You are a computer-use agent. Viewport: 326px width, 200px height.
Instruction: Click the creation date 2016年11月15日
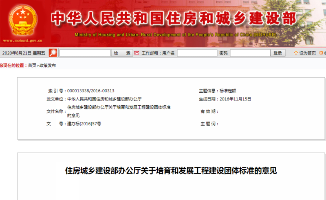tap(235, 99)
